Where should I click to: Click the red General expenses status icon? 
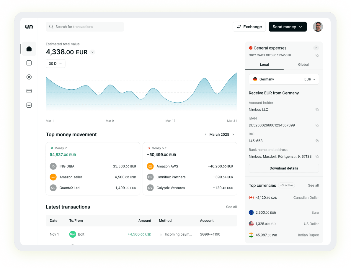[x=251, y=48]
